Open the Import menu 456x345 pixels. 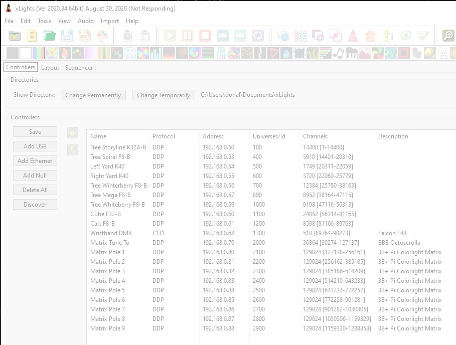coord(110,21)
